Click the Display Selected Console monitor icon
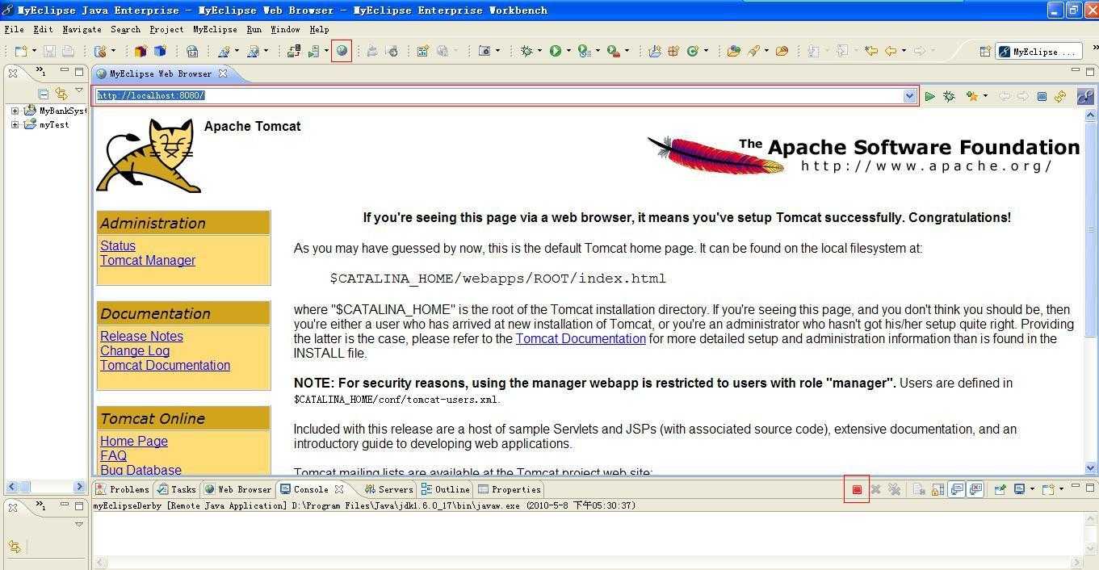Screen dimensions: 1099x570 click(1019, 489)
